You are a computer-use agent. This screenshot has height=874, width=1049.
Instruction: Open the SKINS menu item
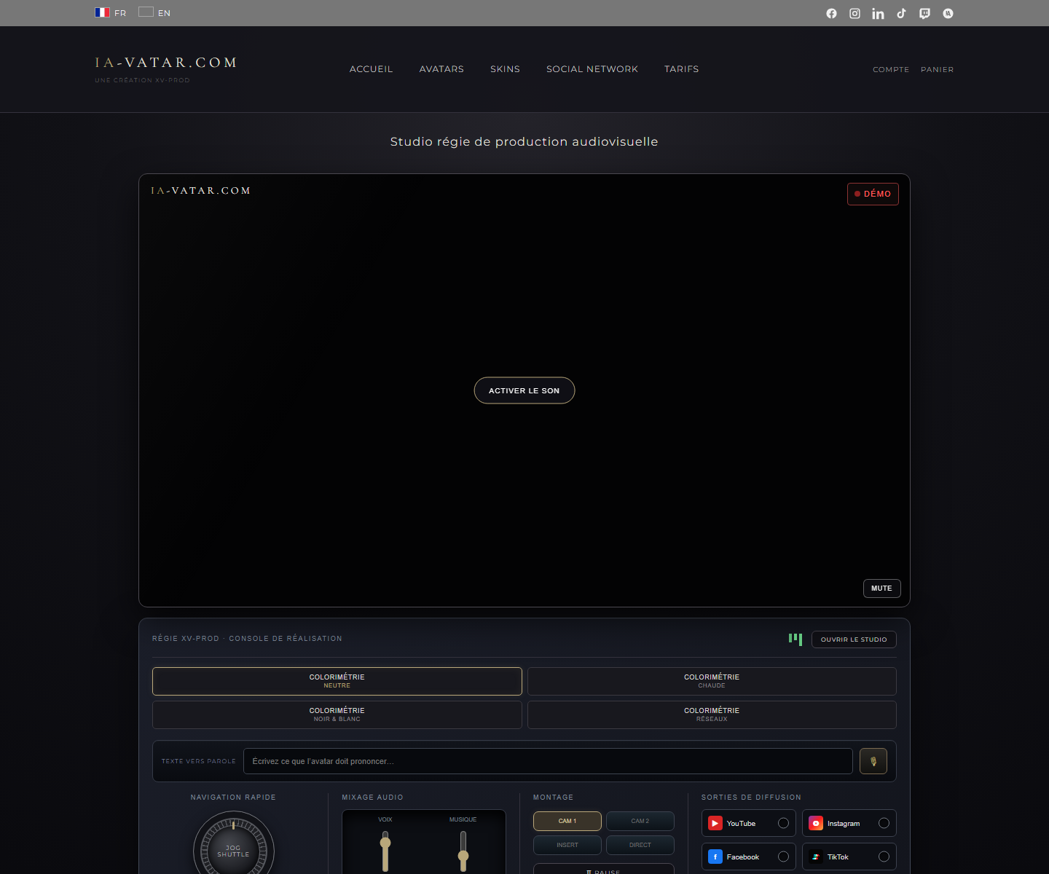click(x=505, y=69)
